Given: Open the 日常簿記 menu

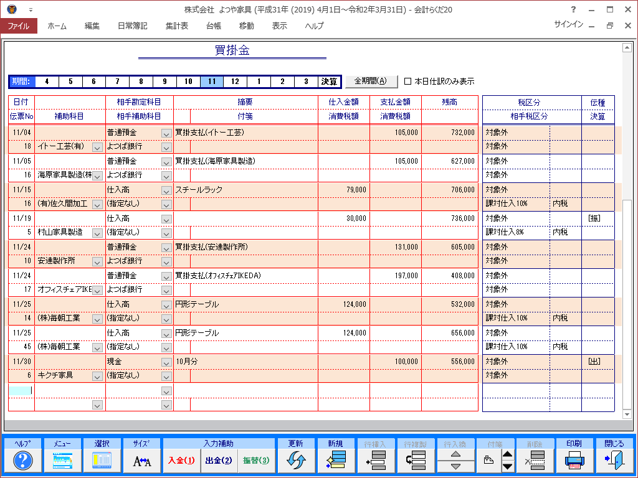Looking at the screenshot, I should (x=132, y=26).
